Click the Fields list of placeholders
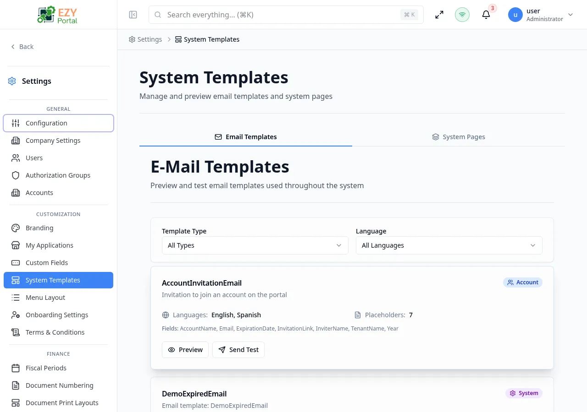Screen dimensions: 587x412 click(280, 329)
